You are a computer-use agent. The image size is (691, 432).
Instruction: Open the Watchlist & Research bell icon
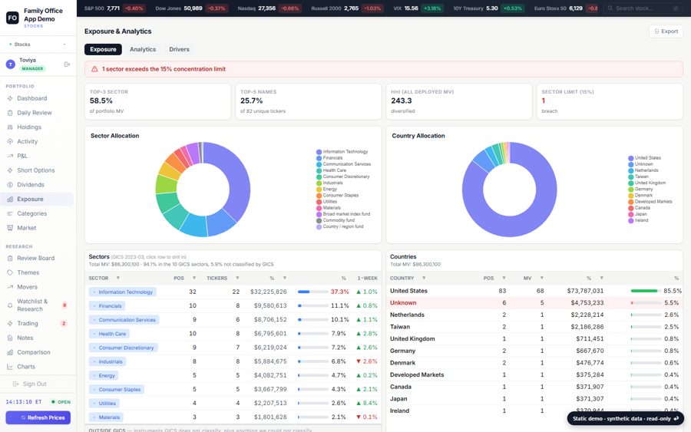pos(10,305)
